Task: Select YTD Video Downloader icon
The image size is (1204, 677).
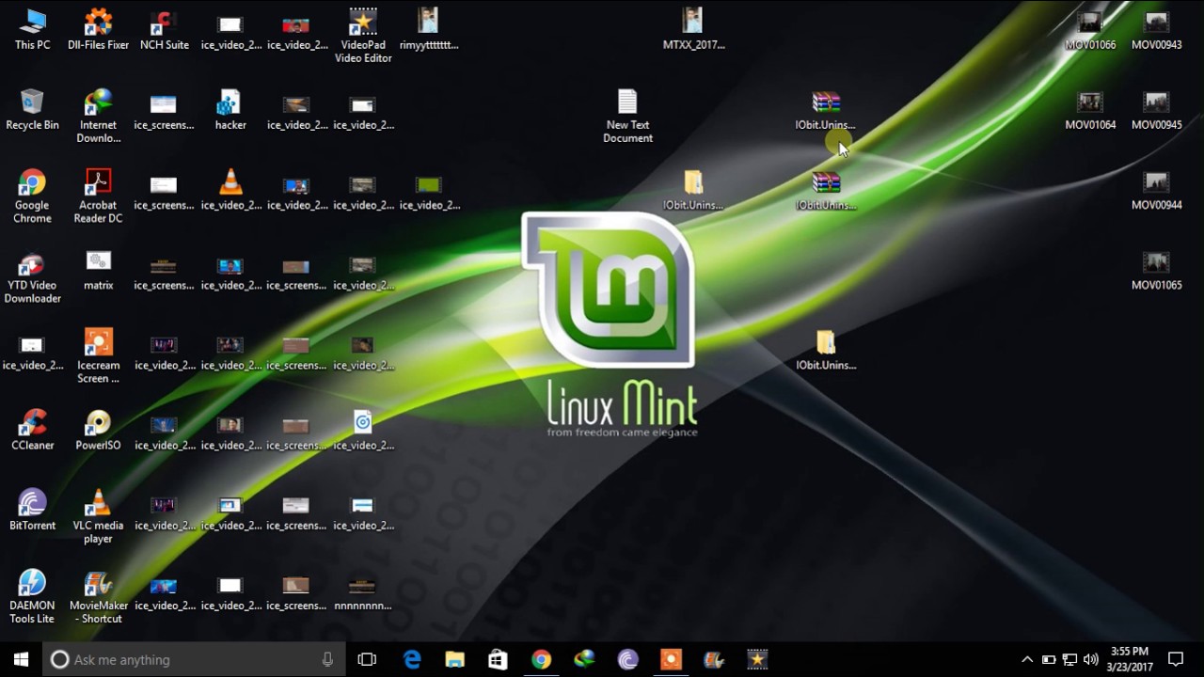Action: (32, 276)
